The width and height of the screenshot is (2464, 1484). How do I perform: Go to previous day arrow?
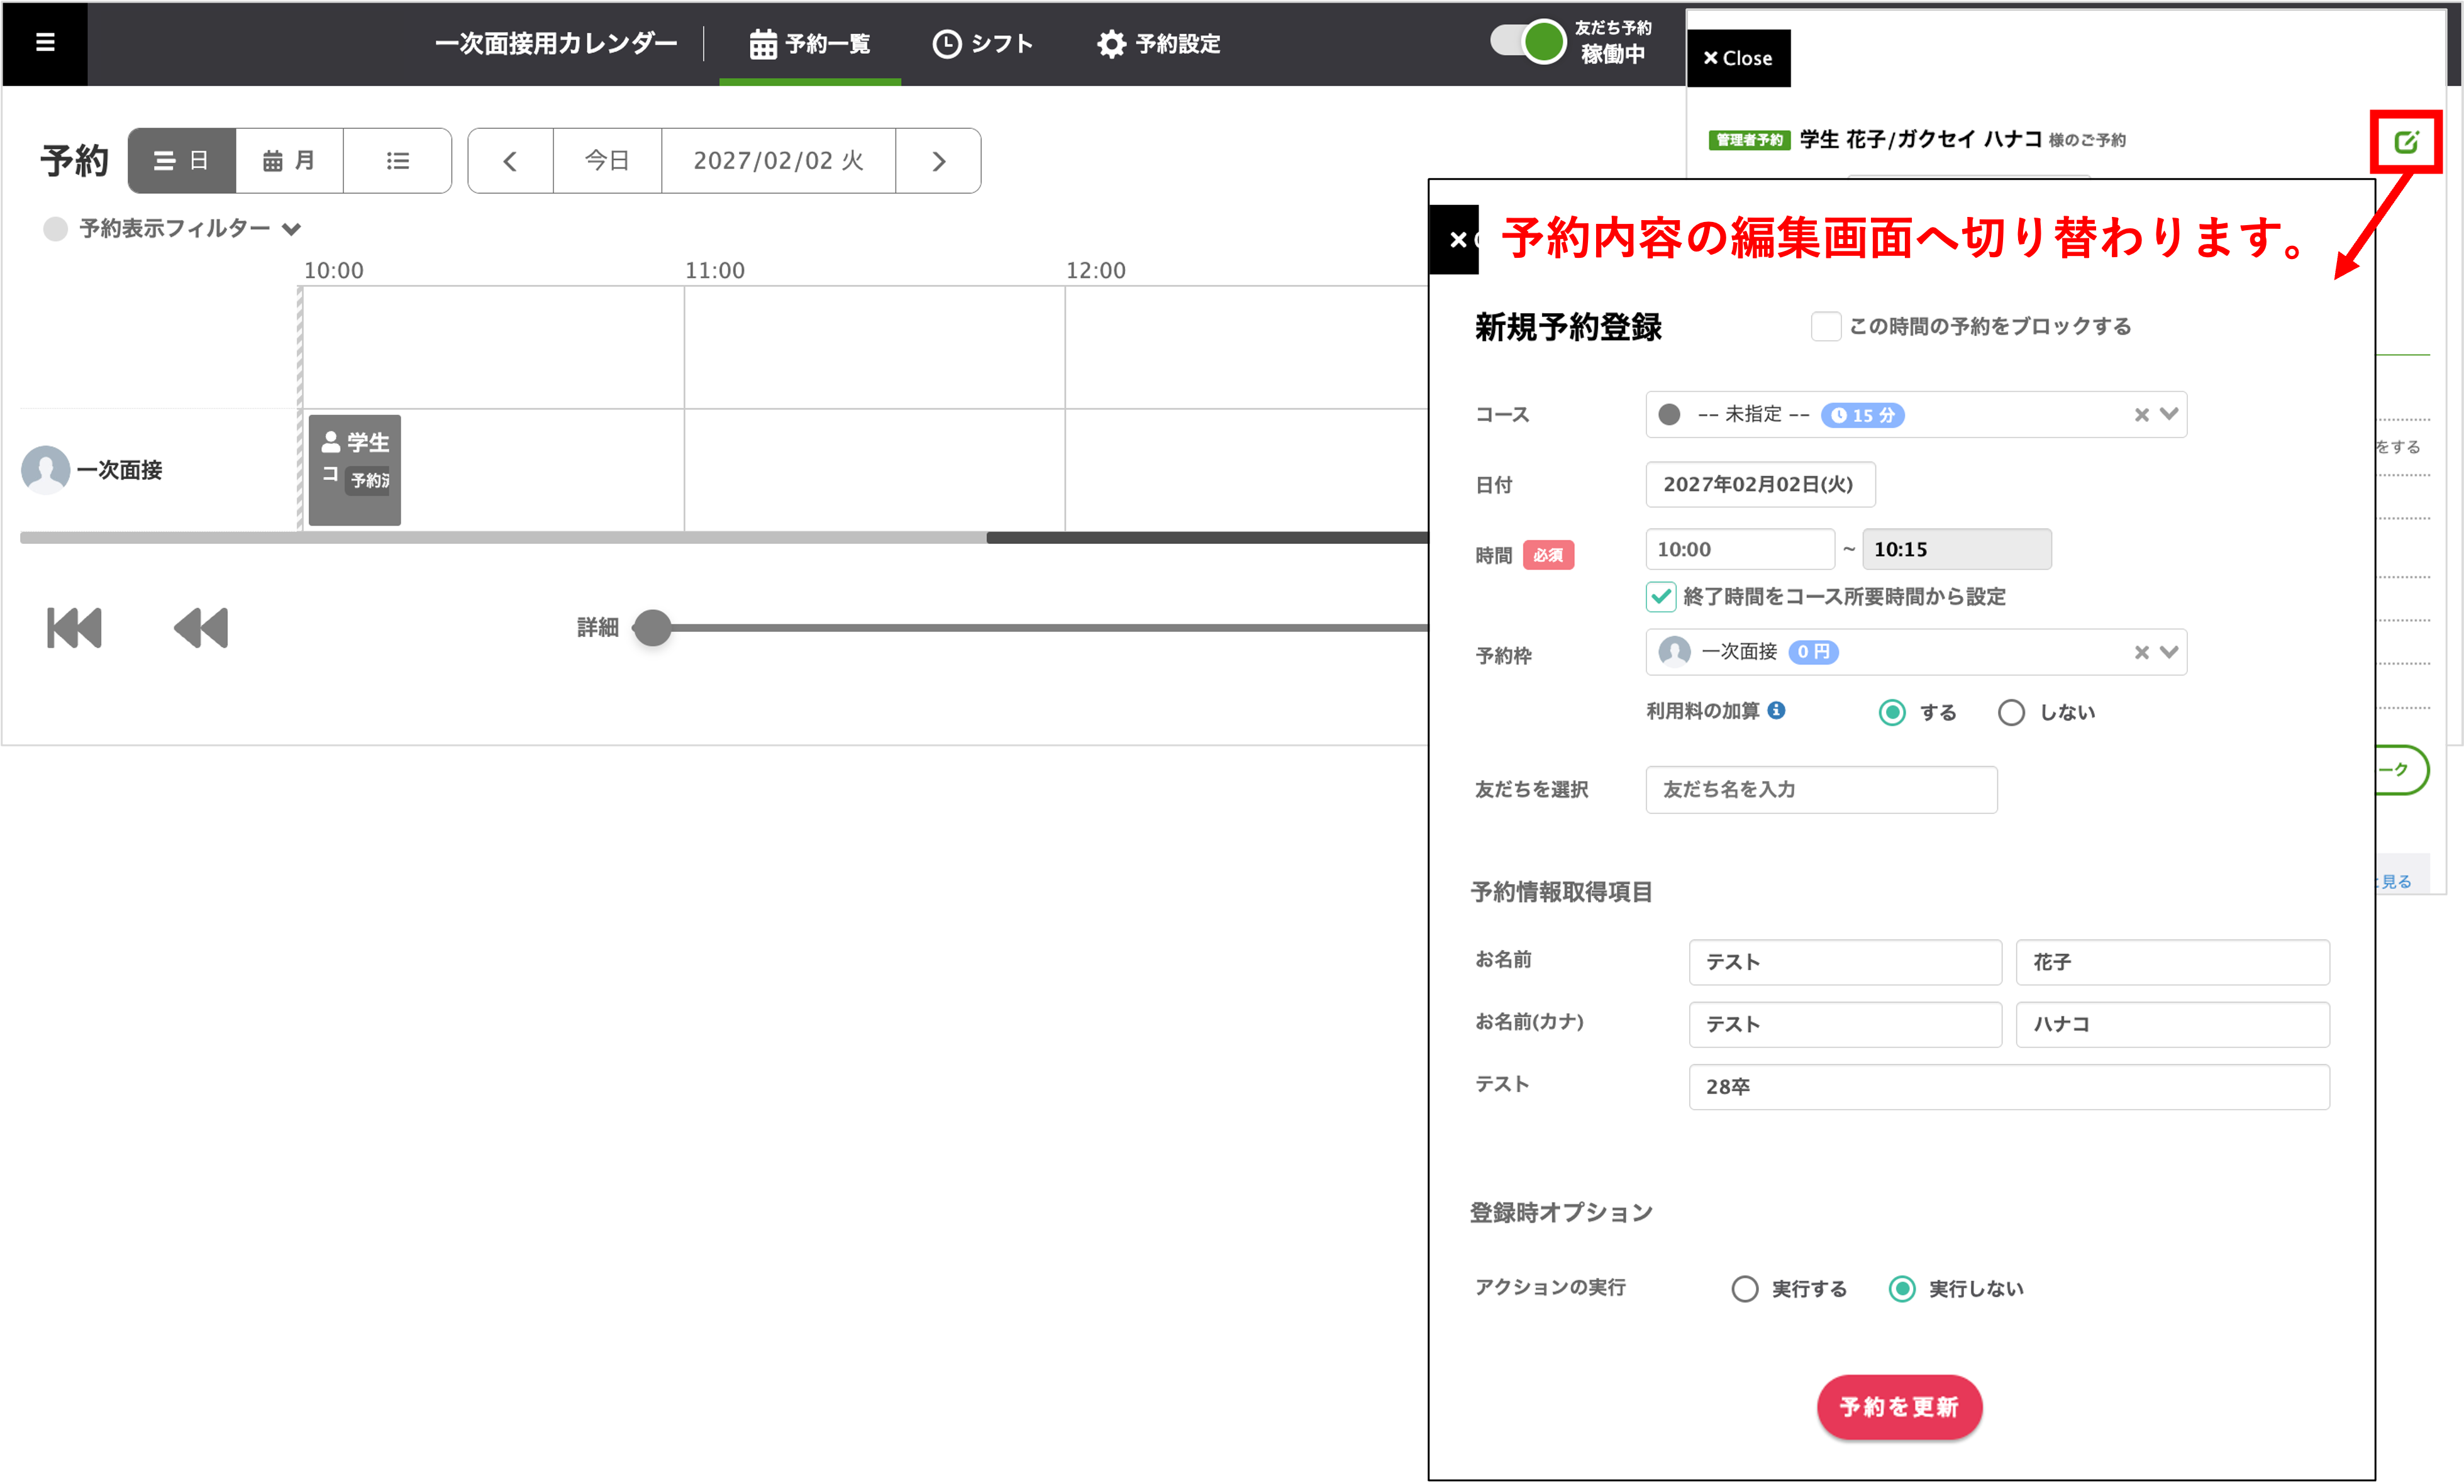point(510,161)
